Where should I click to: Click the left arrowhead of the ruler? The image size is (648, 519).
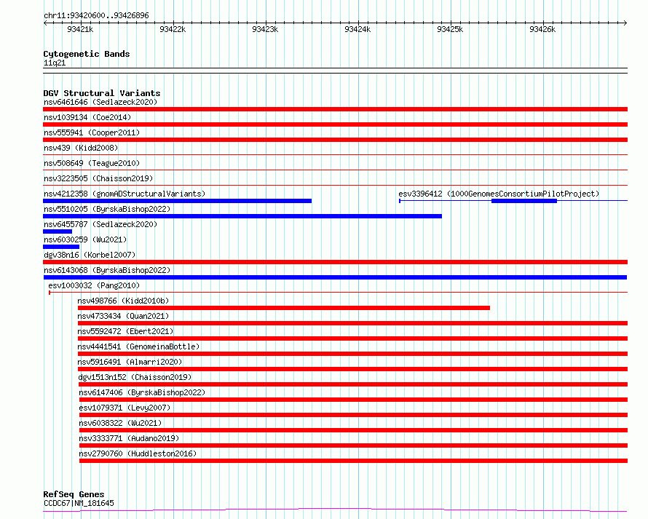click(x=45, y=23)
